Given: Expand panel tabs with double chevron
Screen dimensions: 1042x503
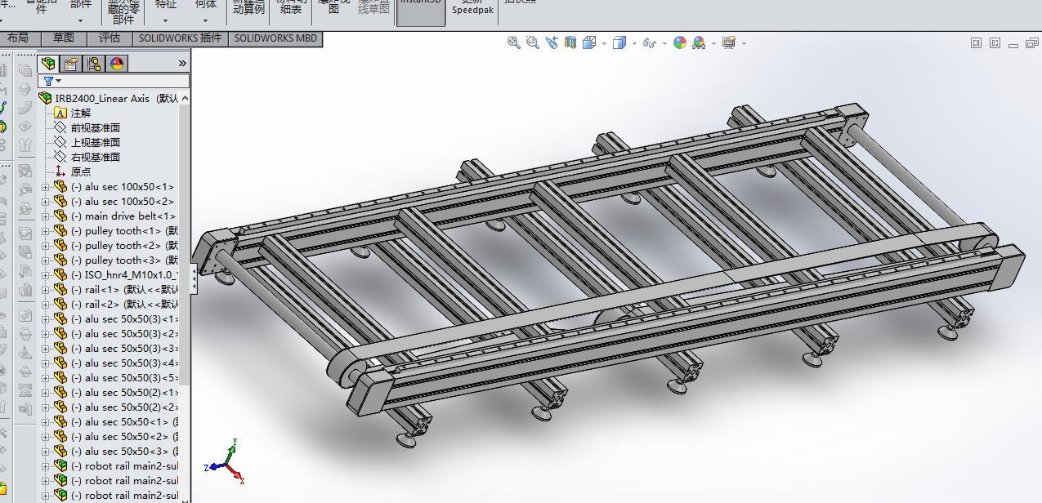Looking at the screenshot, I should tap(182, 63).
